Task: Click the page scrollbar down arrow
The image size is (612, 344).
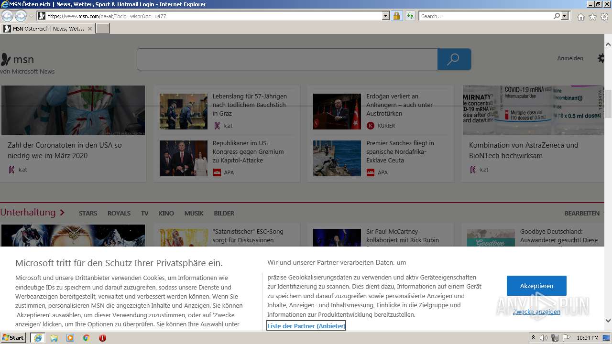Action: 608,321
